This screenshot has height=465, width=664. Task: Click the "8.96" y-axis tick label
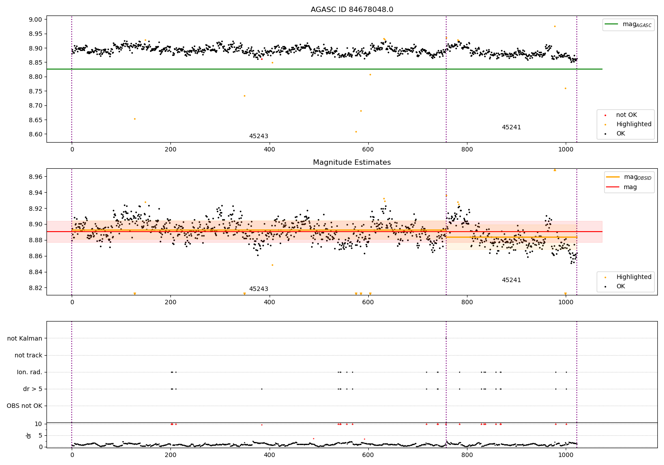pos(36,177)
